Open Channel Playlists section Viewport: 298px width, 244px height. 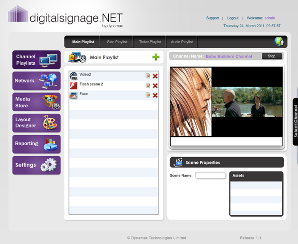36,60
